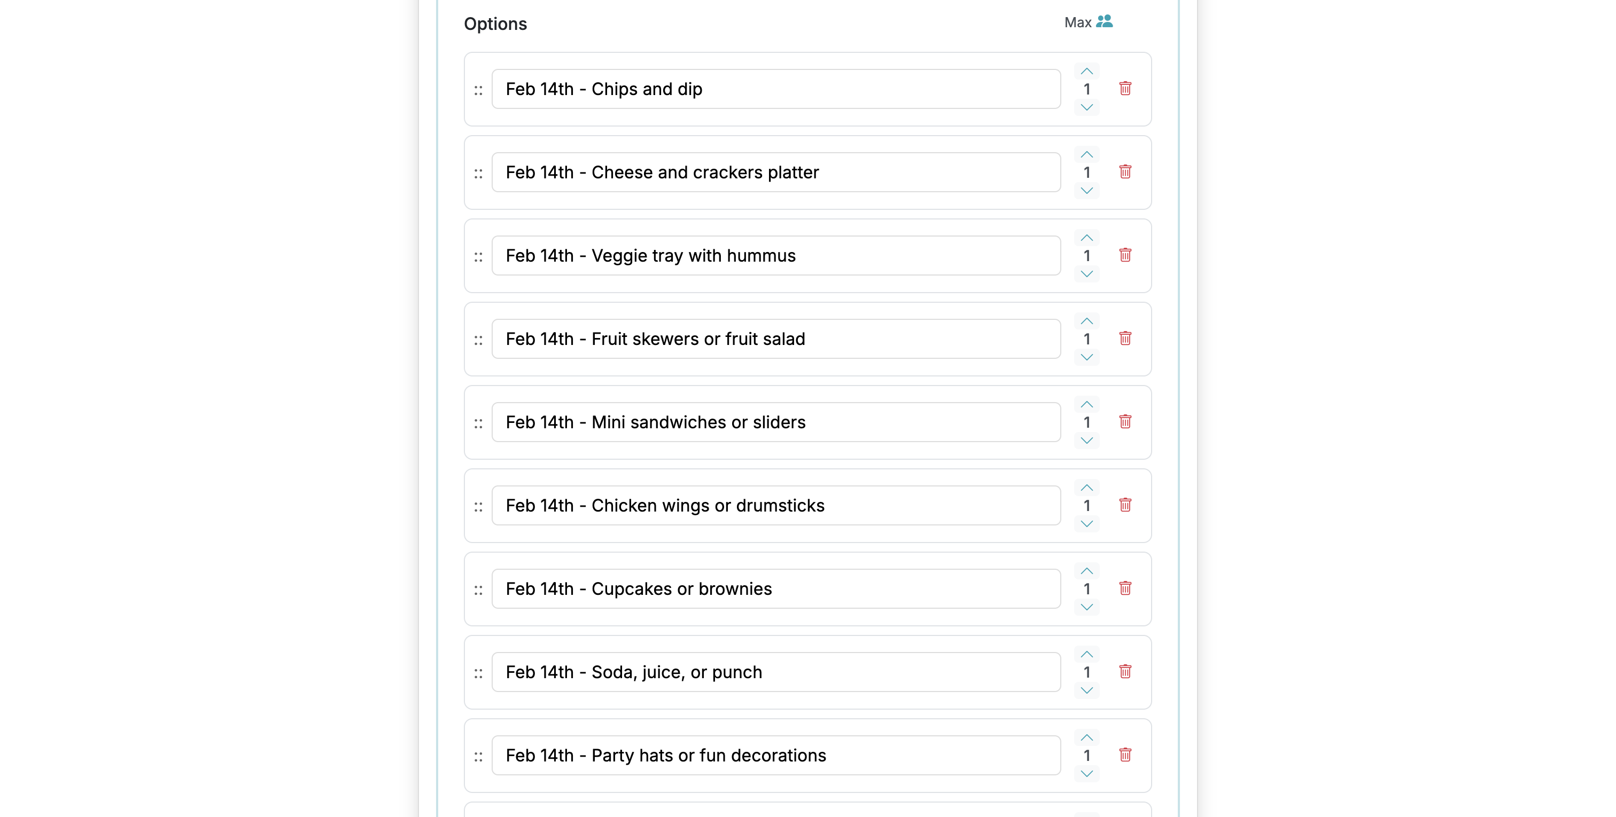Viewport: 1616px width, 817px height.
Task: Delete the "Chips and dip" option
Action: (x=1125, y=89)
